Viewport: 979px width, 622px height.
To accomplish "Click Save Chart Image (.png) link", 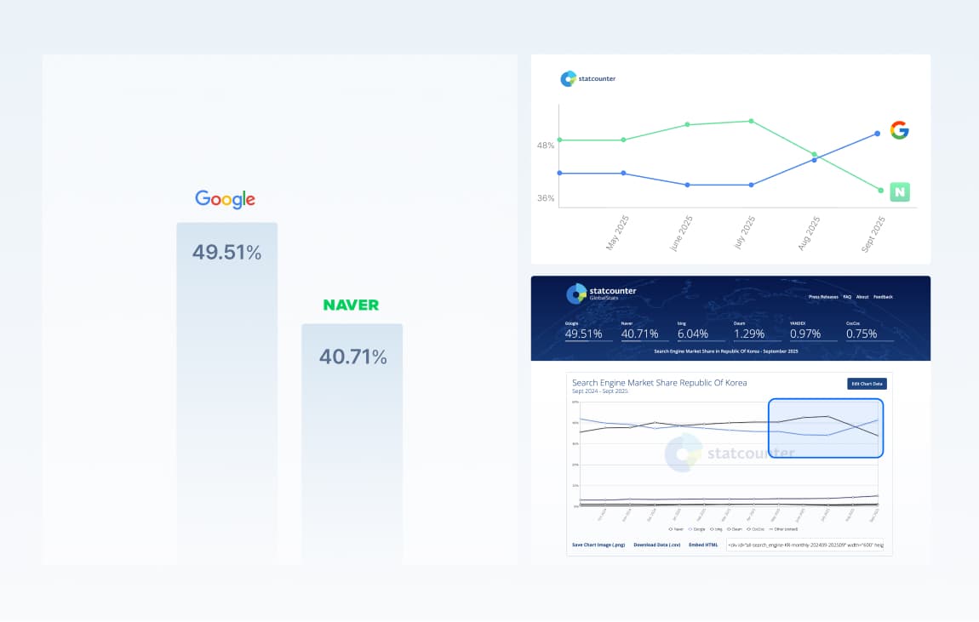I will (598, 545).
